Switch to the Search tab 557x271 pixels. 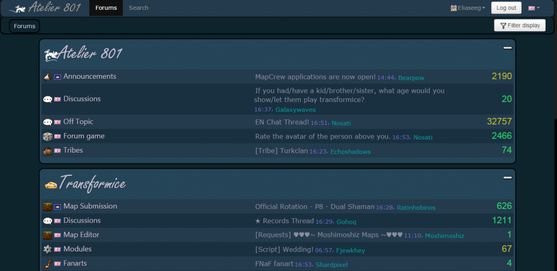click(139, 8)
